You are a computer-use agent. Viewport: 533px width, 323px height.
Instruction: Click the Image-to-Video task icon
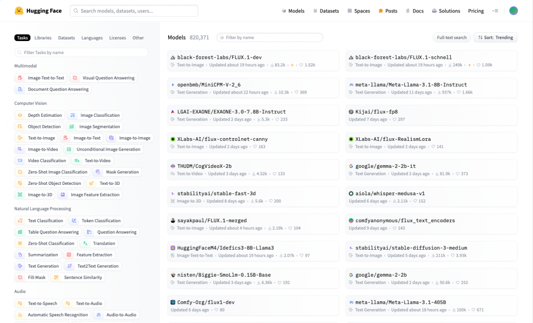(x=20, y=149)
